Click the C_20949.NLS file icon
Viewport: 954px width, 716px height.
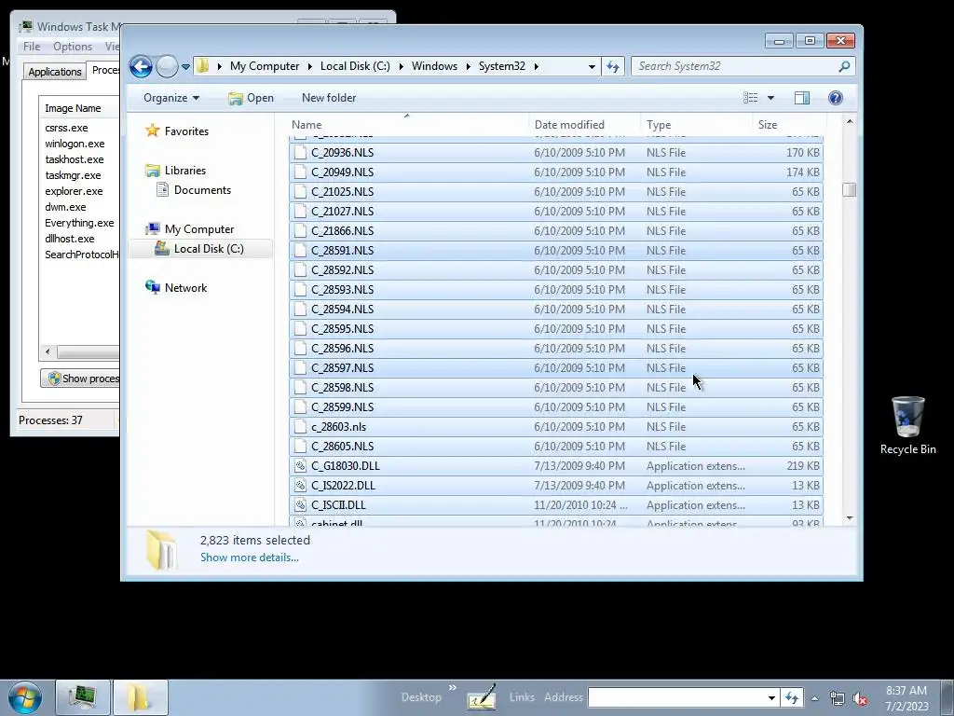[300, 172]
